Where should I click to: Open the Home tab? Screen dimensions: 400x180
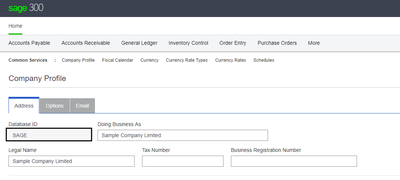point(16,26)
